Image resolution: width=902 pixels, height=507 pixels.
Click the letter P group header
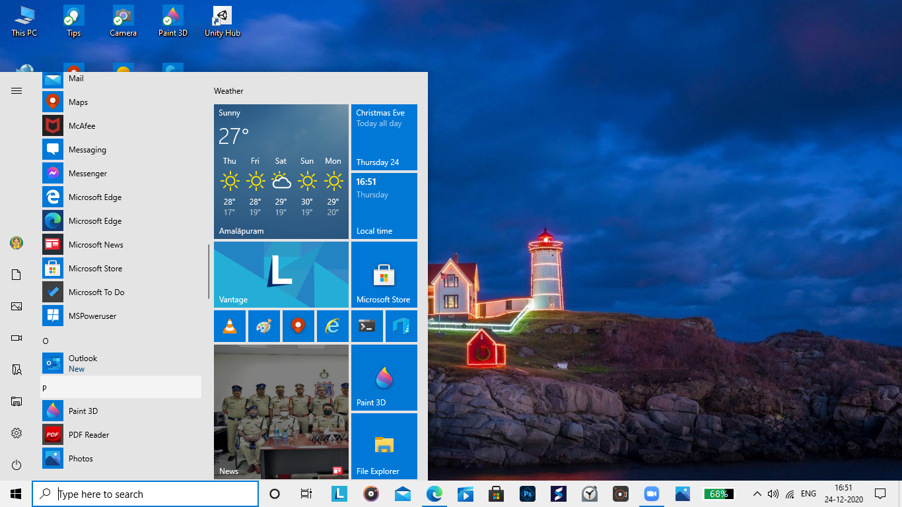coord(121,388)
